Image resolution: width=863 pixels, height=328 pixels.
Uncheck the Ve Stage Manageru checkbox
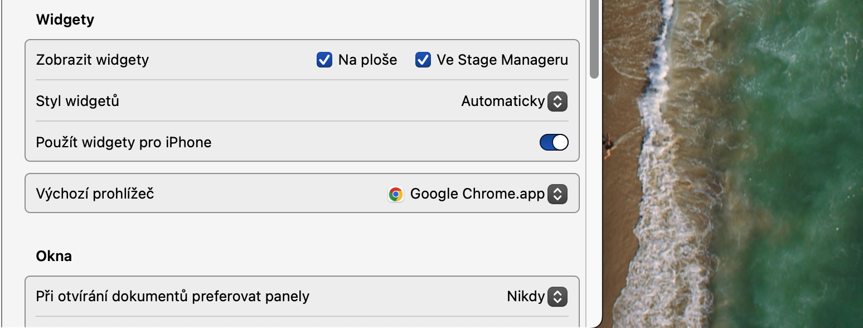click(423, 60)
